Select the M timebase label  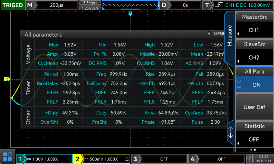[30, 5]
